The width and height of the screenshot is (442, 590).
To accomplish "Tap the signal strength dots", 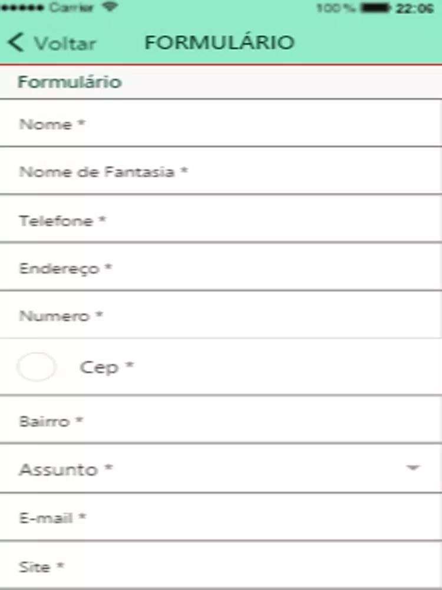I will (22, 8).
